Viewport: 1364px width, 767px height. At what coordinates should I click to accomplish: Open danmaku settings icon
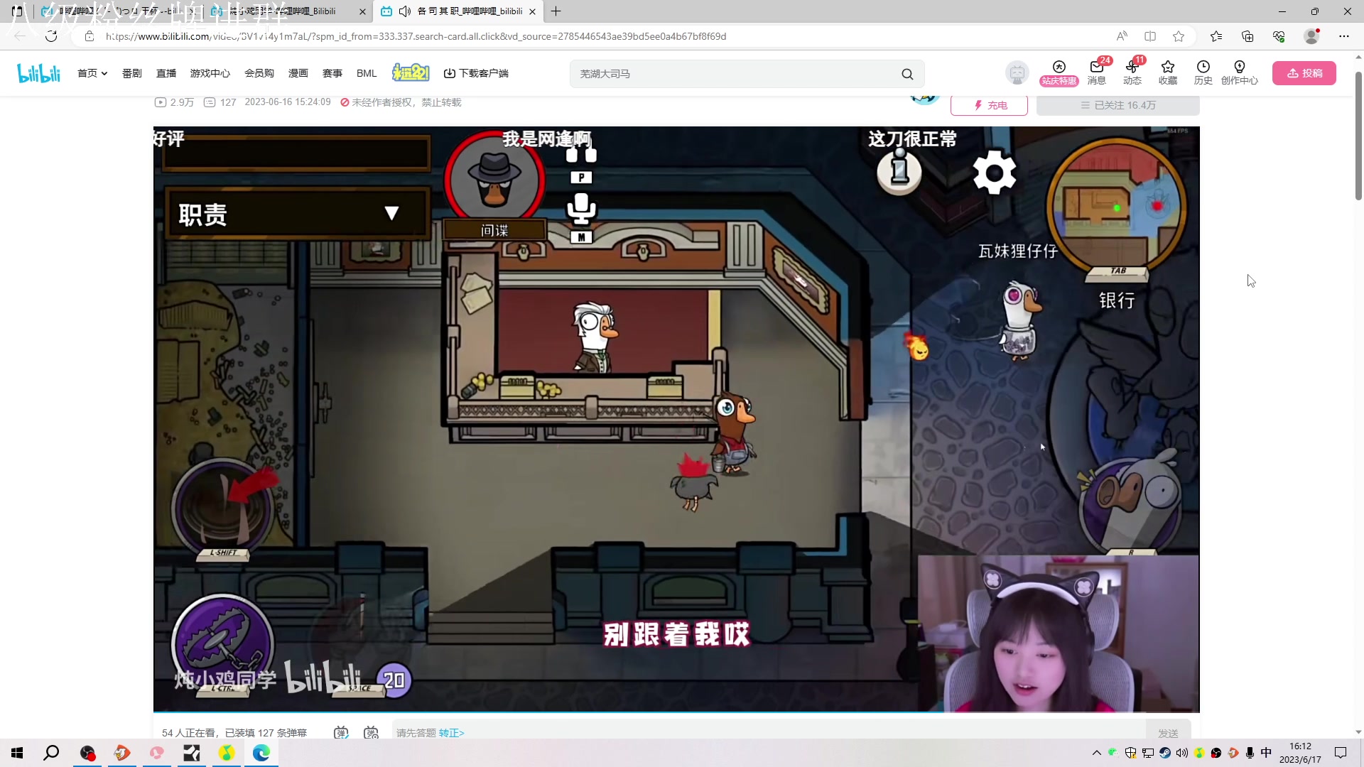371,732
